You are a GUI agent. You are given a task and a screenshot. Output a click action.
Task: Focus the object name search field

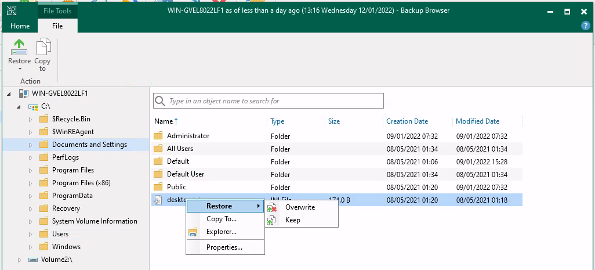pos(269,101)
